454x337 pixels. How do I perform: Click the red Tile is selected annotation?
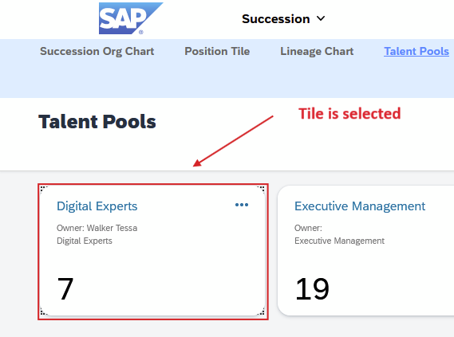click(349, 113)
